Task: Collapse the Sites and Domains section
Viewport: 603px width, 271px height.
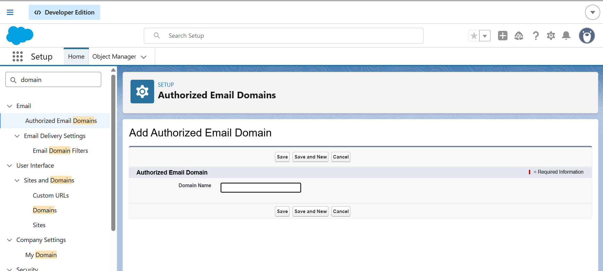Action: coord(17,181)
